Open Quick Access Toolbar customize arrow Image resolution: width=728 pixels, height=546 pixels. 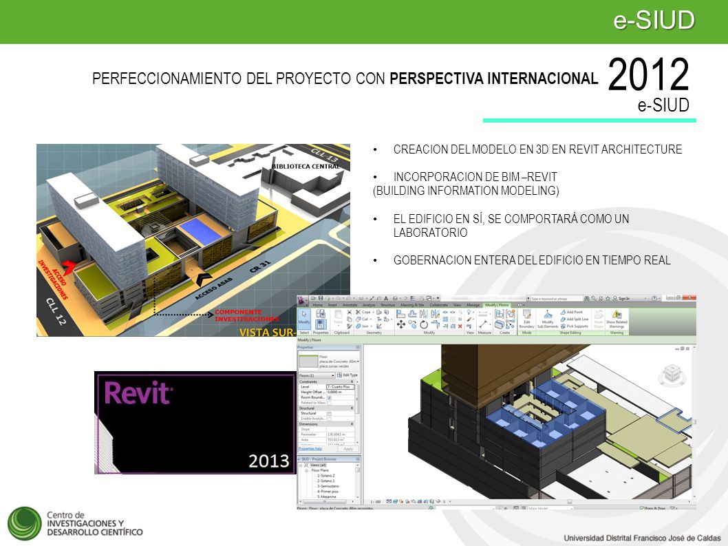point(438,298)
